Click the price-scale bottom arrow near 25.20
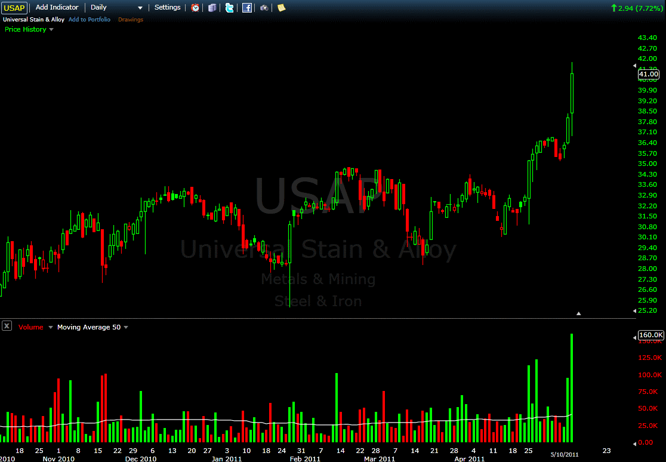The image size is (666, 462). [x=635, y=311]
